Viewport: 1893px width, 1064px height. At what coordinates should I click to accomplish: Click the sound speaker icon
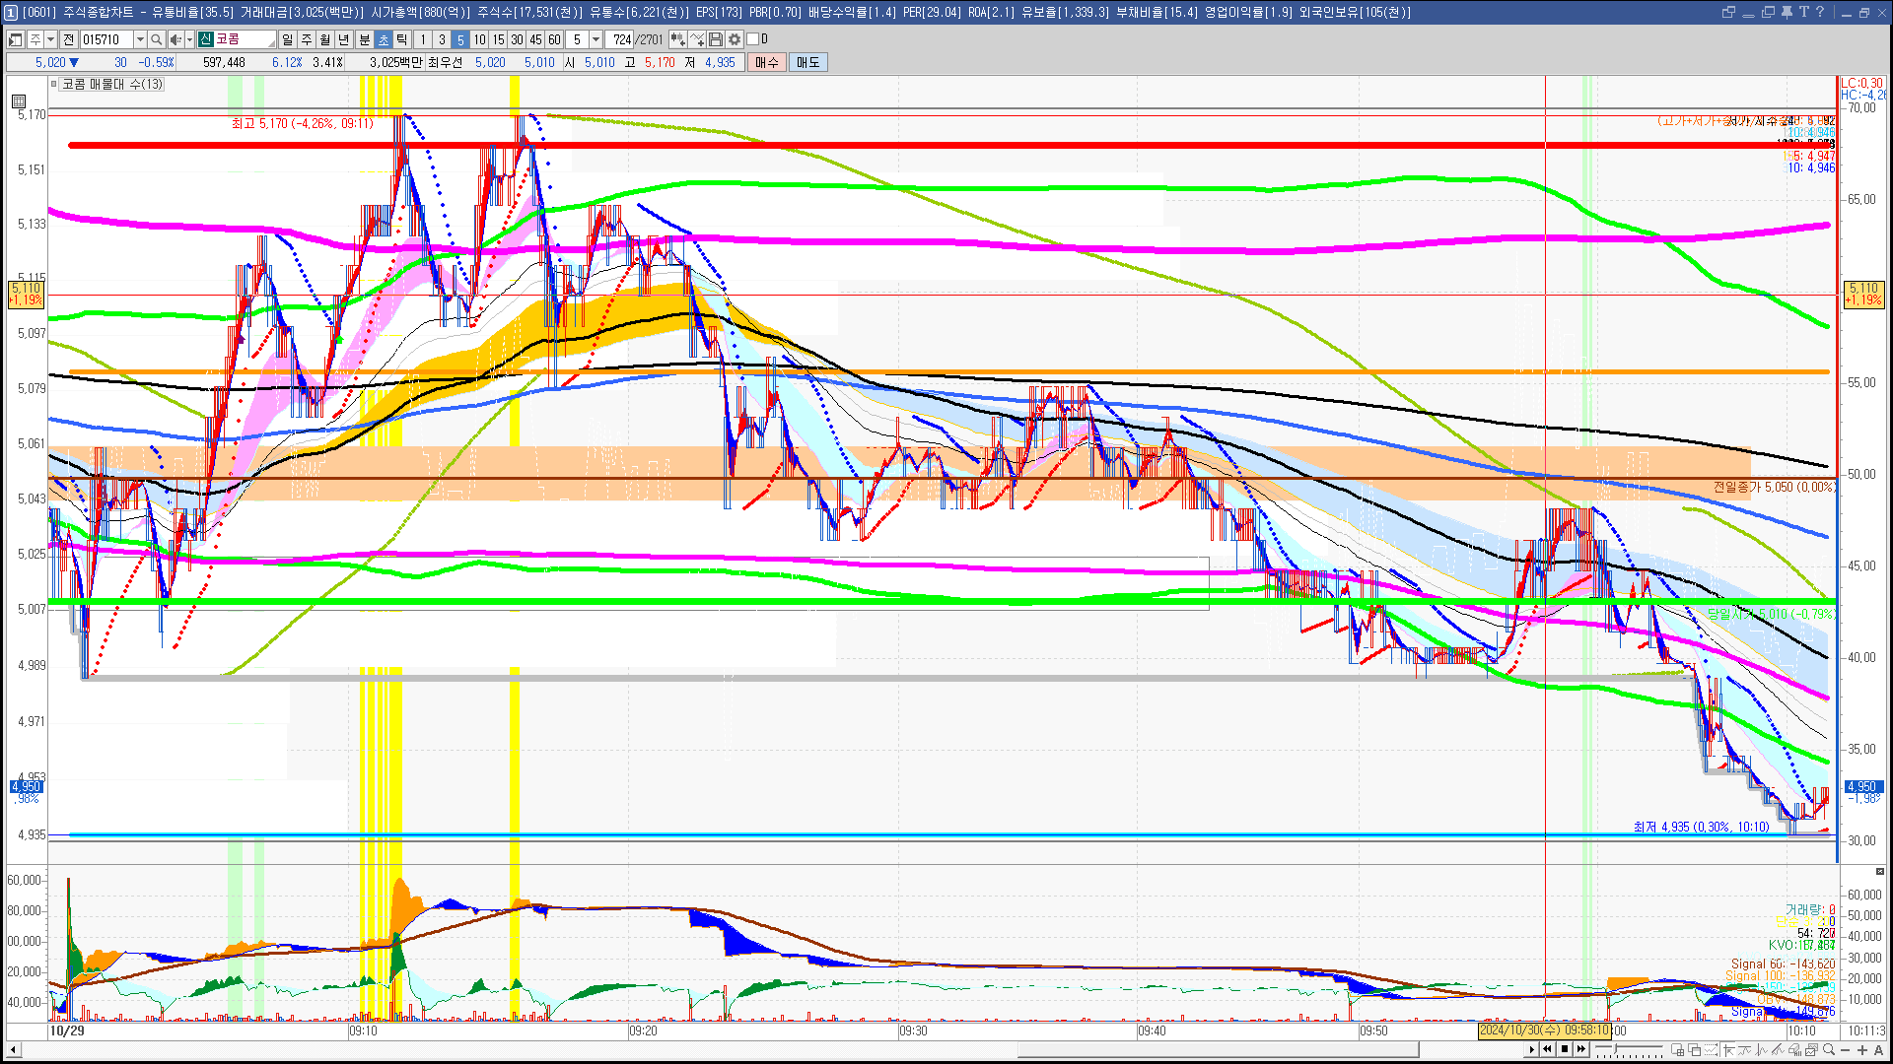[175, 39]
